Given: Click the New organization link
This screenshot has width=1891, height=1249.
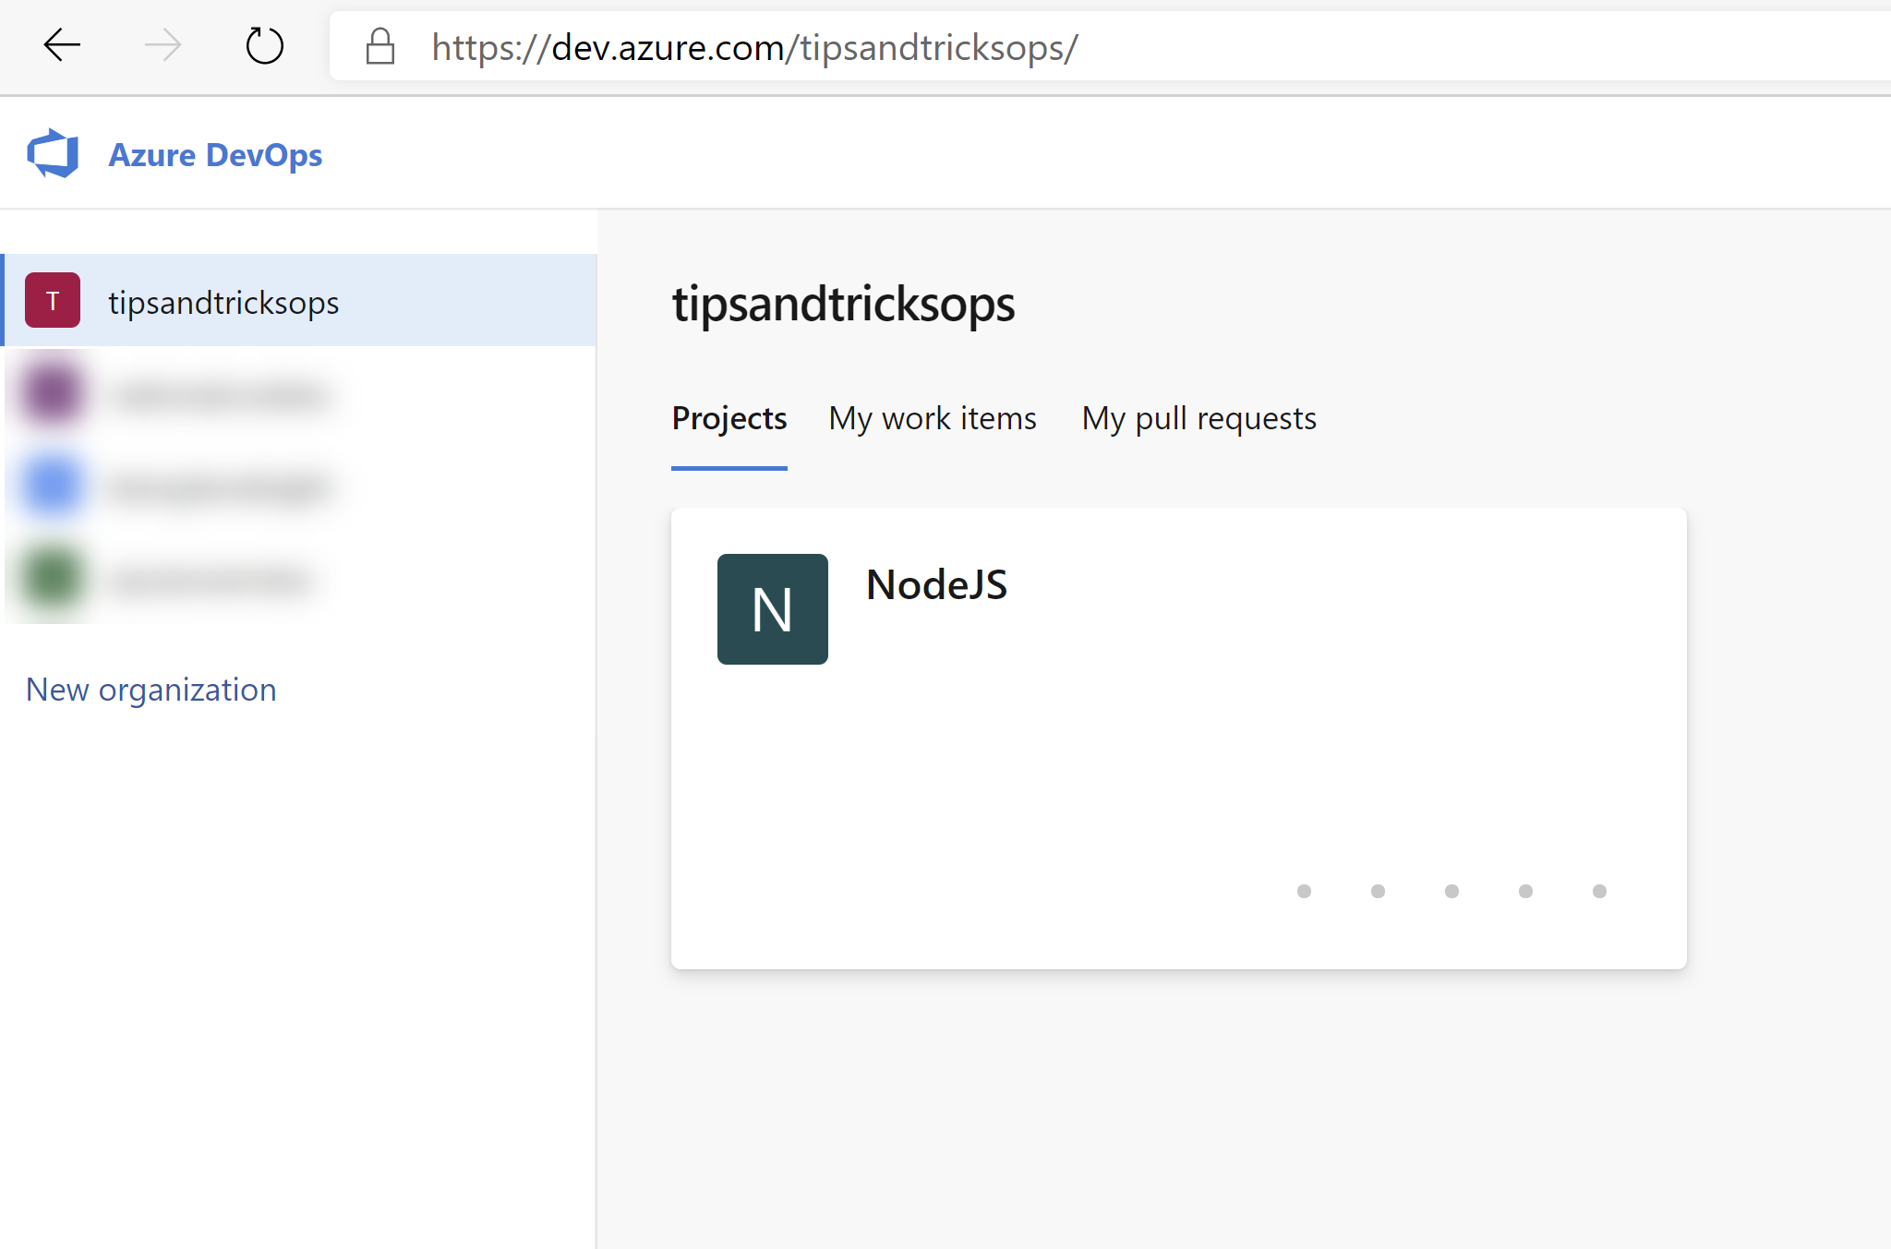Looking at the screenshot, I should pos(151,690).
